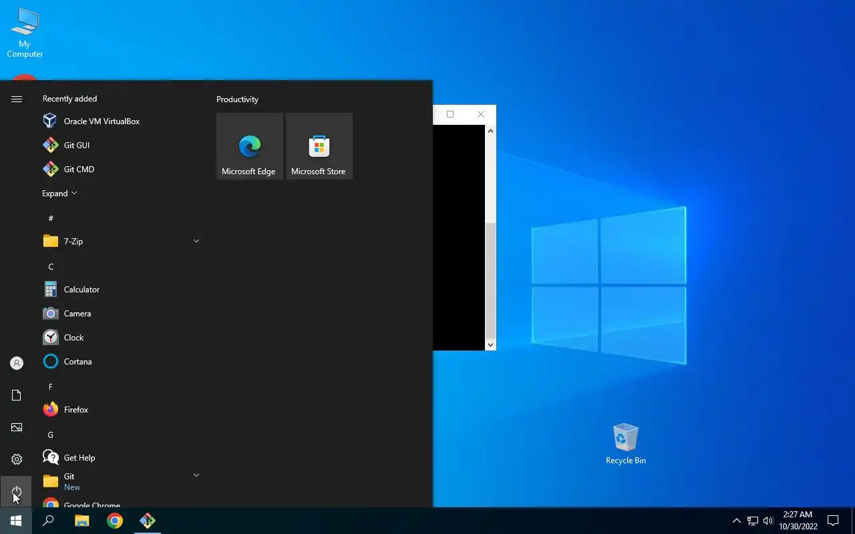Select the My Computer desktop icon
The height and width of the screenshot is (534, 855).
point(25,33)
